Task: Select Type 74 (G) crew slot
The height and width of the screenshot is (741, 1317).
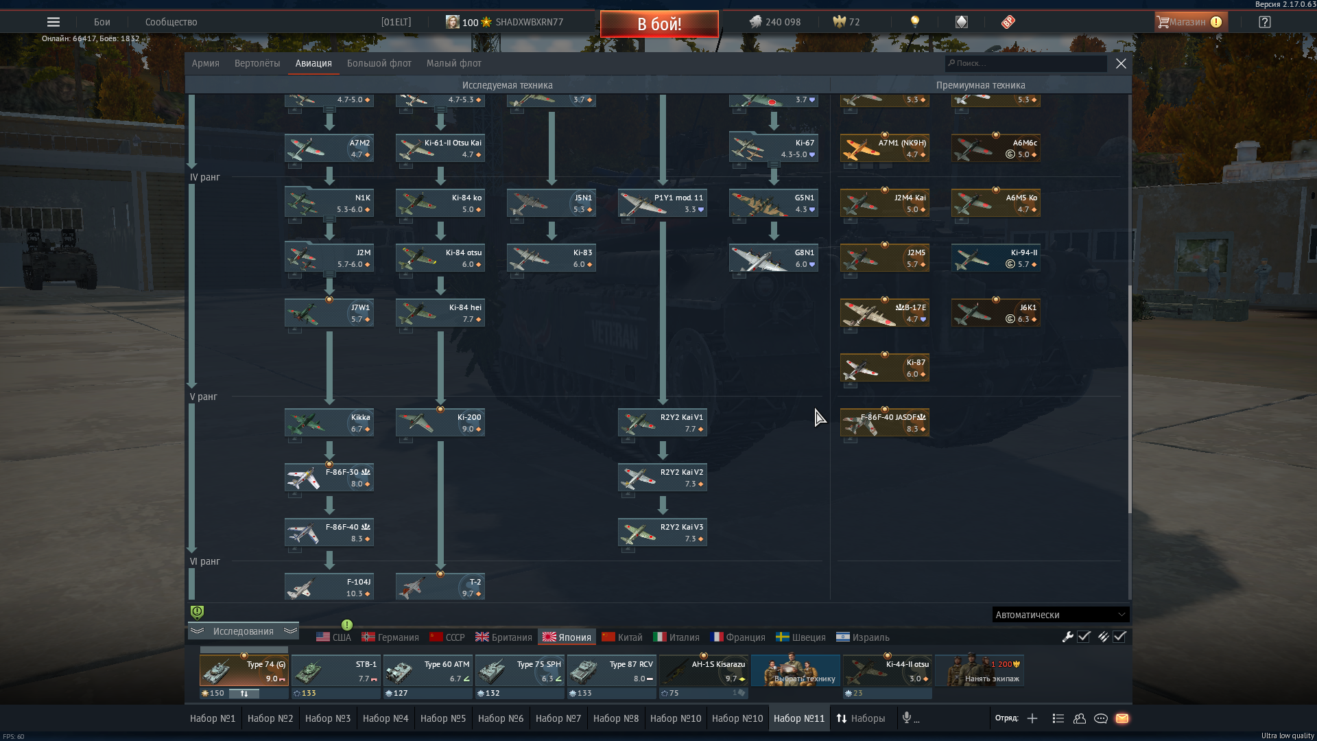Action: [x=244, y=670]
